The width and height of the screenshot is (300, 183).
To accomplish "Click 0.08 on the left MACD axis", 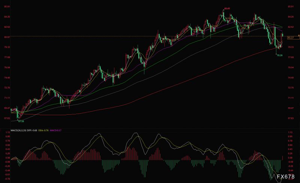I will [8, 158].
